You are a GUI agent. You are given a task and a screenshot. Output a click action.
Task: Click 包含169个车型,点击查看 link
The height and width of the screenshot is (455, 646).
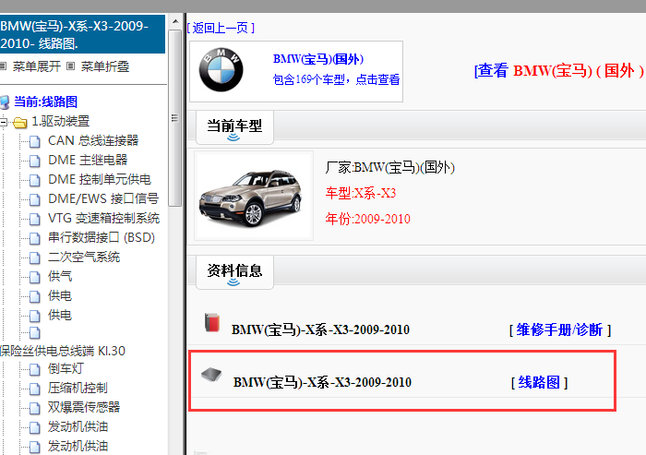(x=336, y=79)
